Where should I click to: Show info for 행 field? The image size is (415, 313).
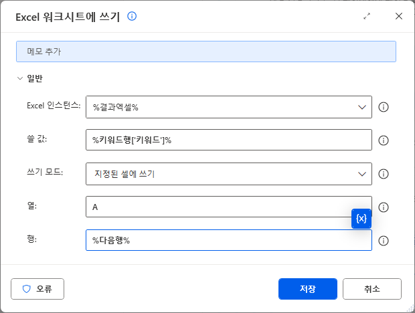[x=384, y=241]
